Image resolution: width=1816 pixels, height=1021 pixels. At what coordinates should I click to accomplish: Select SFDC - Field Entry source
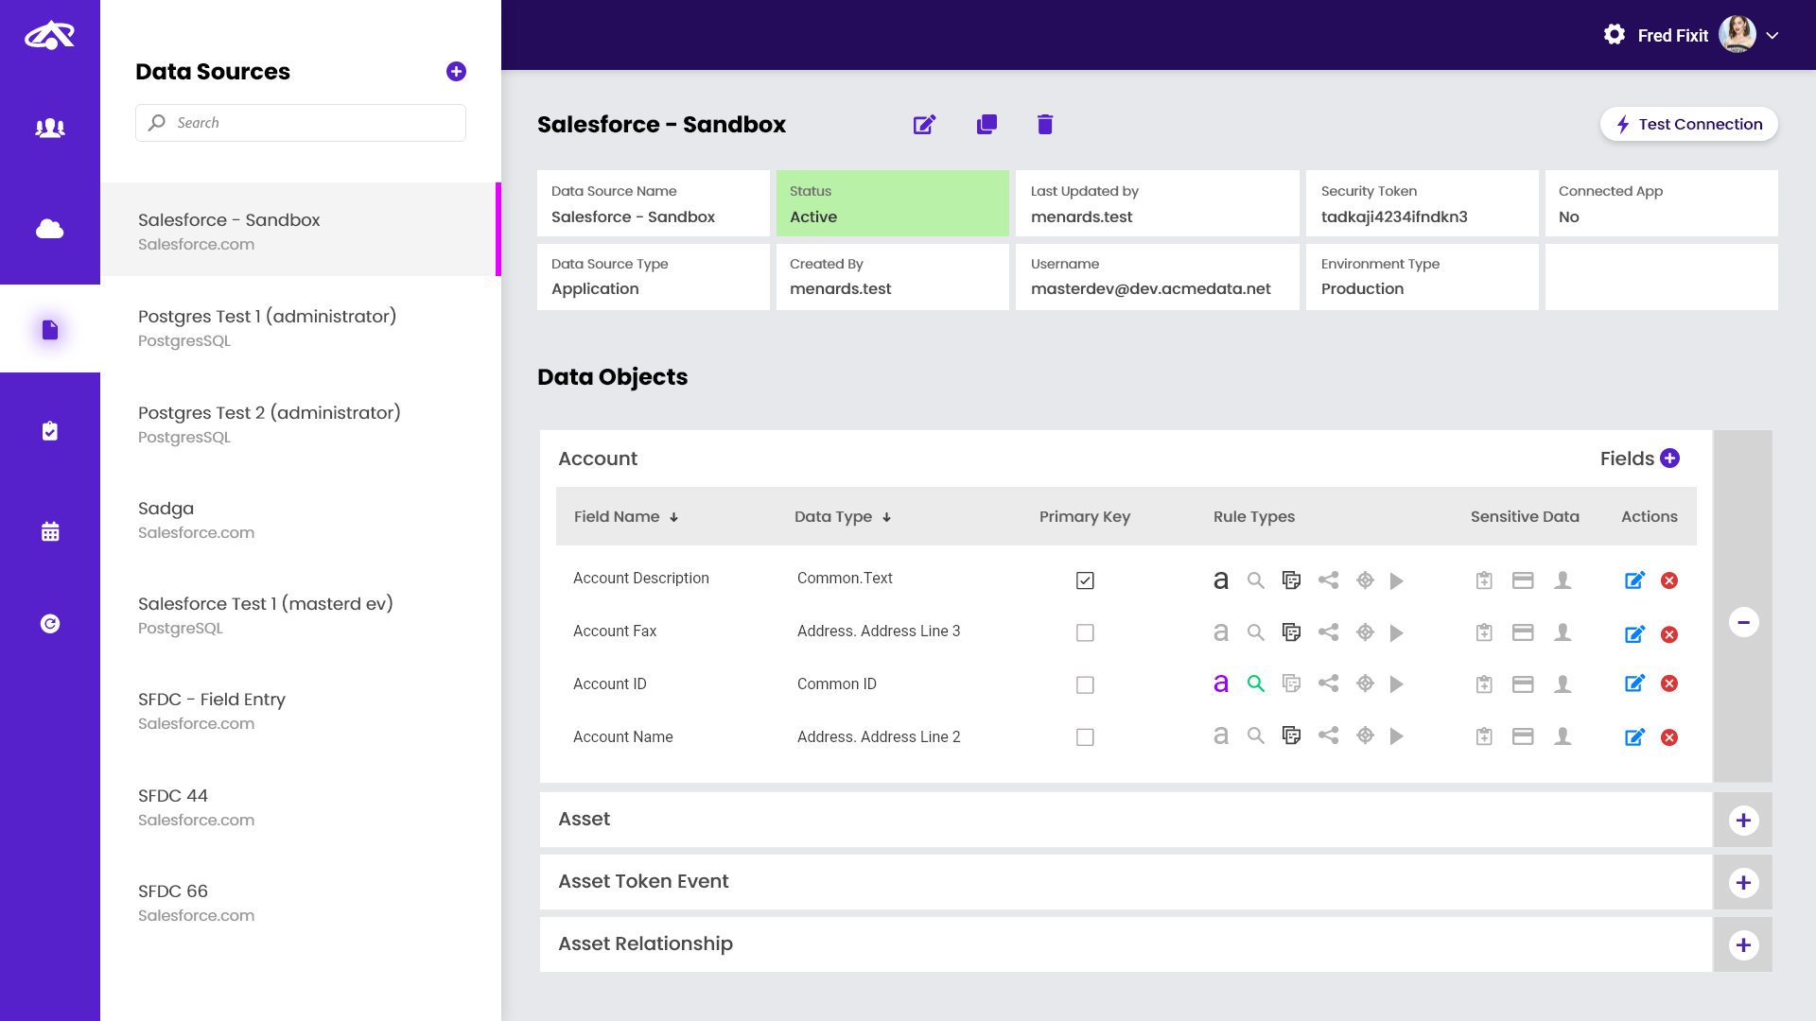(300, 710)
